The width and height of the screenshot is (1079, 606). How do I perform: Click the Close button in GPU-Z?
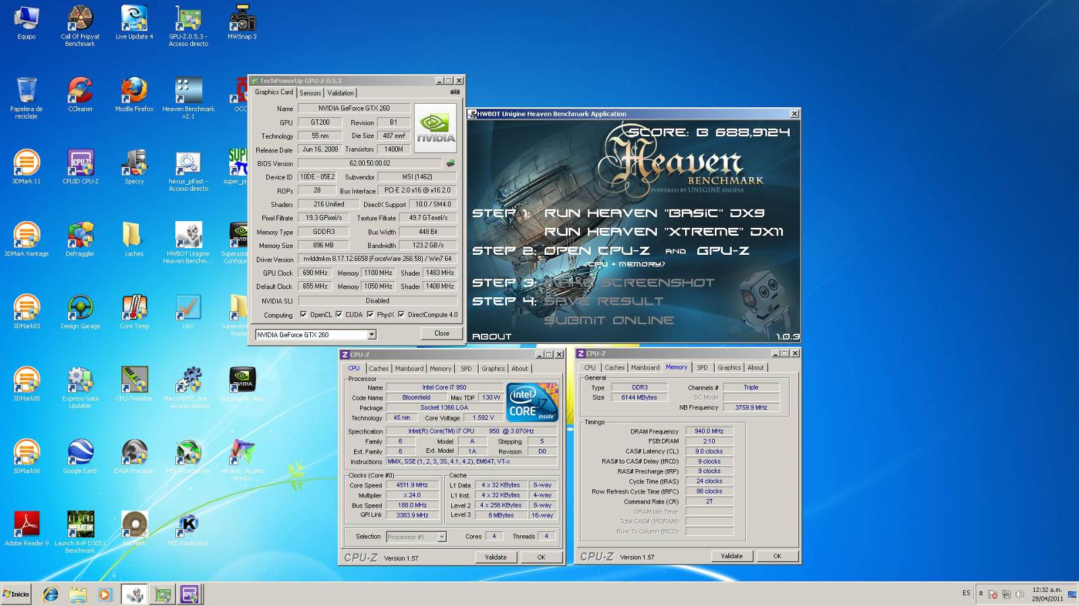(x=442, y=333)
